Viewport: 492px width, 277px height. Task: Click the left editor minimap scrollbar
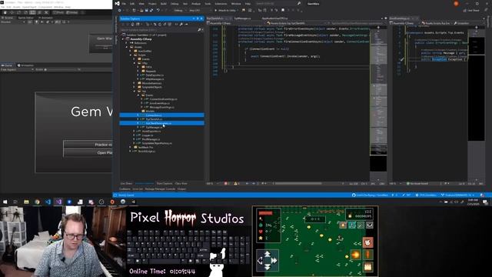coord(378,101)
